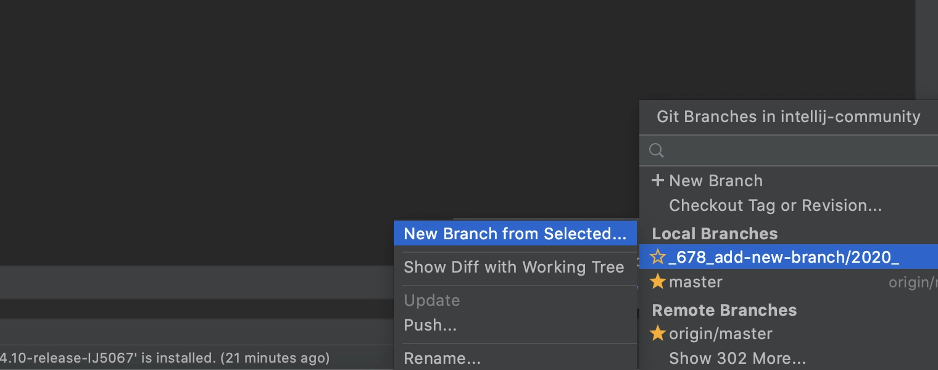The width and height of the screenshot is (938, 370).
Task: Open Checkout Tag or Revision...
Action: pyautogui.click(x=775, y=205)
